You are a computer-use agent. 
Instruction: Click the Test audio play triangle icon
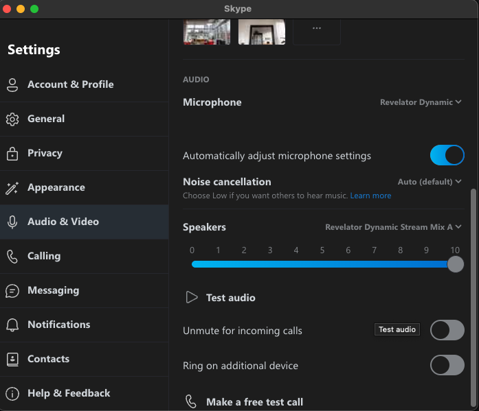click(192, 297)
